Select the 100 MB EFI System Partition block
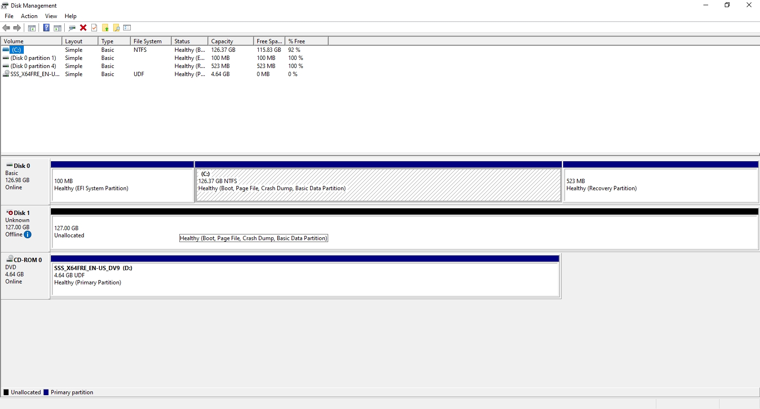Screen dimensions: 760x409 [123, 185]
